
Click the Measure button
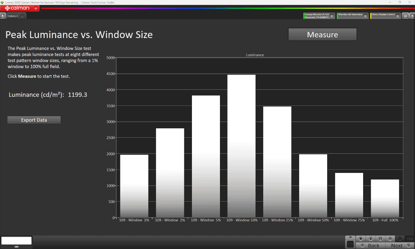[322, 35]
